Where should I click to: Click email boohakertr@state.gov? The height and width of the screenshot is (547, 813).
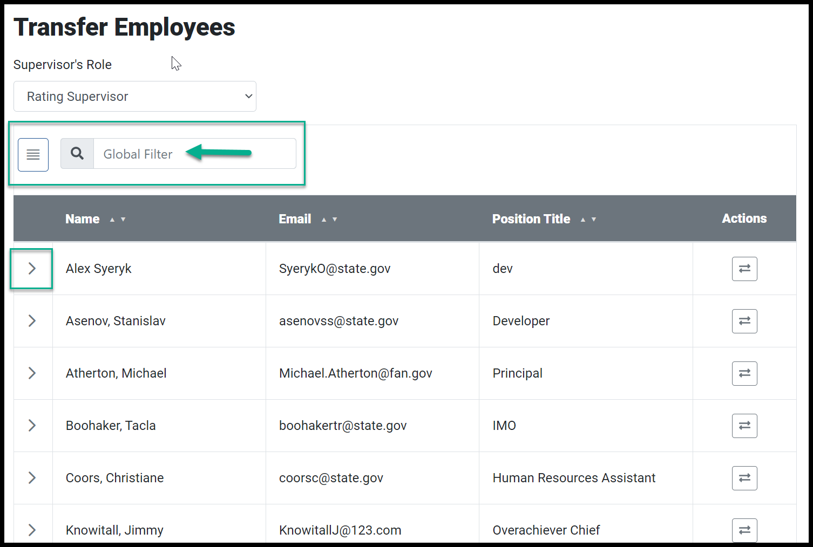(x=343, y=426)
